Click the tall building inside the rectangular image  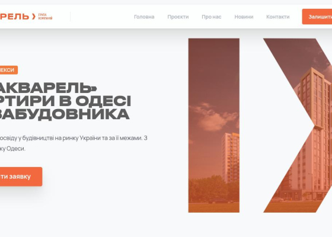pos(231,158)
